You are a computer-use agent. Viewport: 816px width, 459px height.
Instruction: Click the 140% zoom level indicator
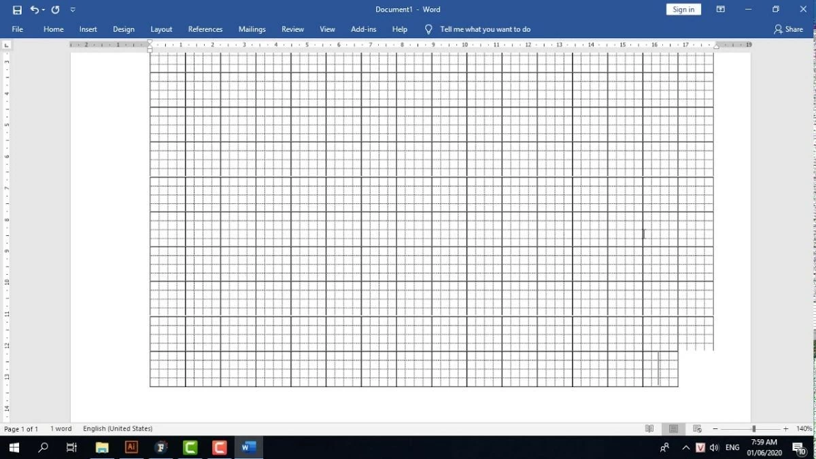click(804, 429)
